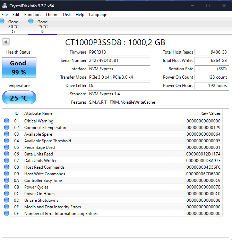The height and width of the screenshot is (240, 232).
Task: Click the CrystalDiskInfo app icon in title bar
Action: coord(5,6)
